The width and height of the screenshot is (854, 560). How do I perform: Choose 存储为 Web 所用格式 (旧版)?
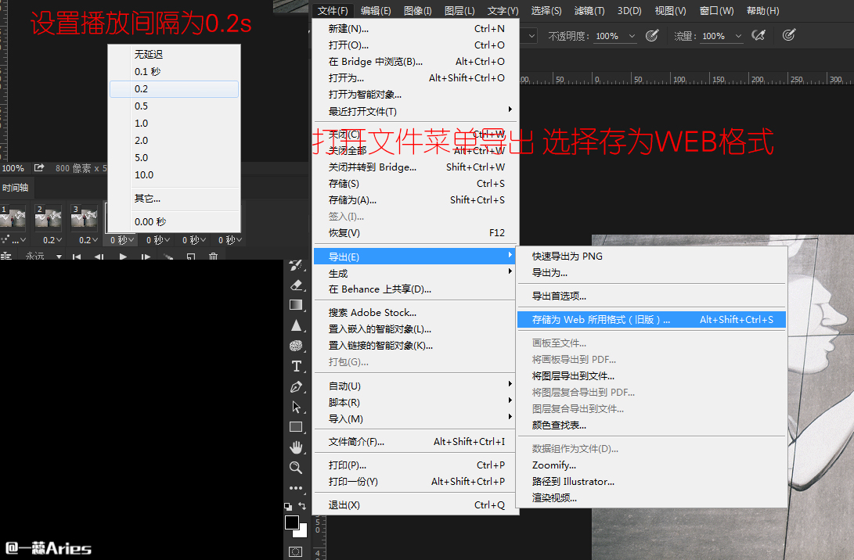601,319
